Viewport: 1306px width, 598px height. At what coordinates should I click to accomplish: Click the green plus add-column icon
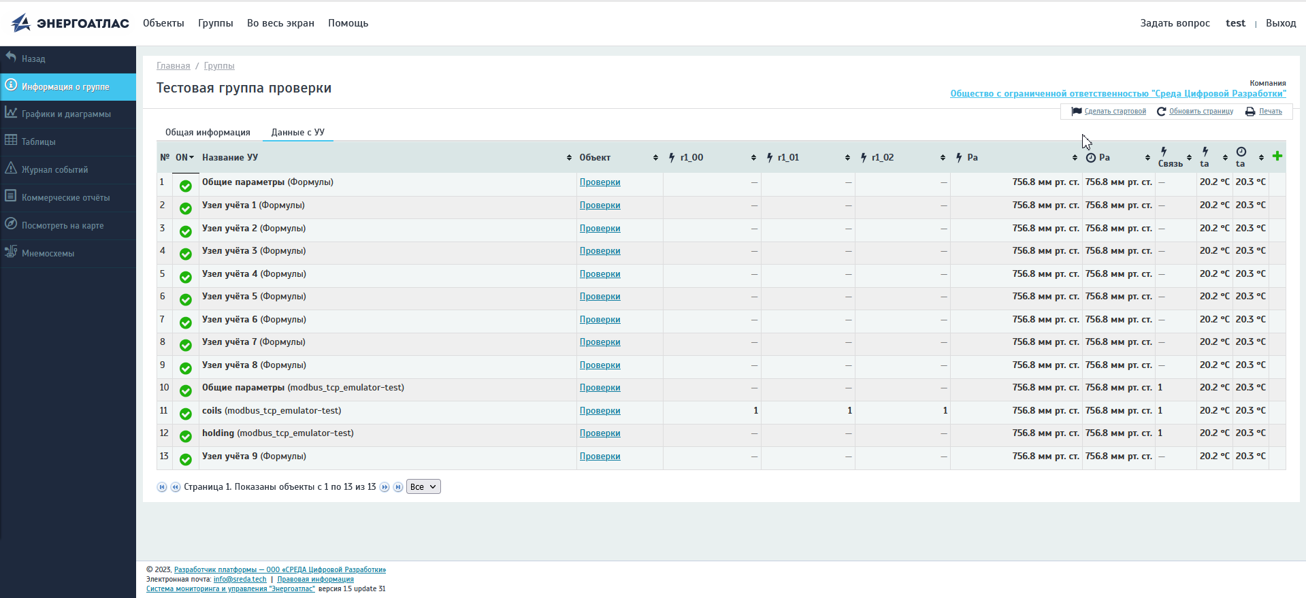1277,156
